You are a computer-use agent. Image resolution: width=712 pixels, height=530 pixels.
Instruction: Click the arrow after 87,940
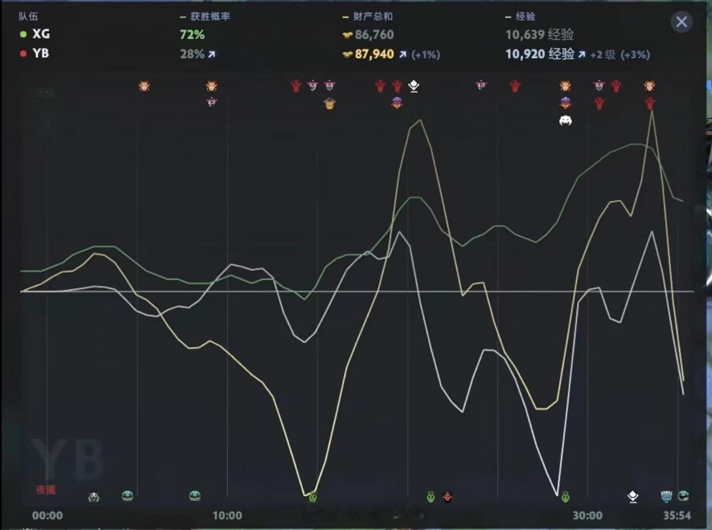coord(403,54)
